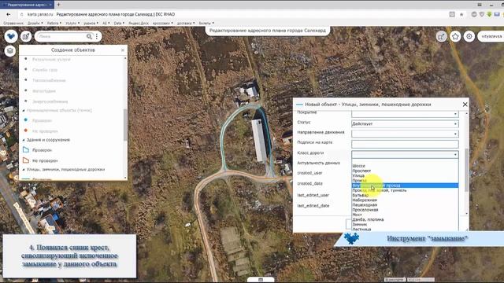The height and width of the screenshot is (283, 504).
Task: Open the 'Работа' bookmarks folder
Action: click(x=54, y=23)
